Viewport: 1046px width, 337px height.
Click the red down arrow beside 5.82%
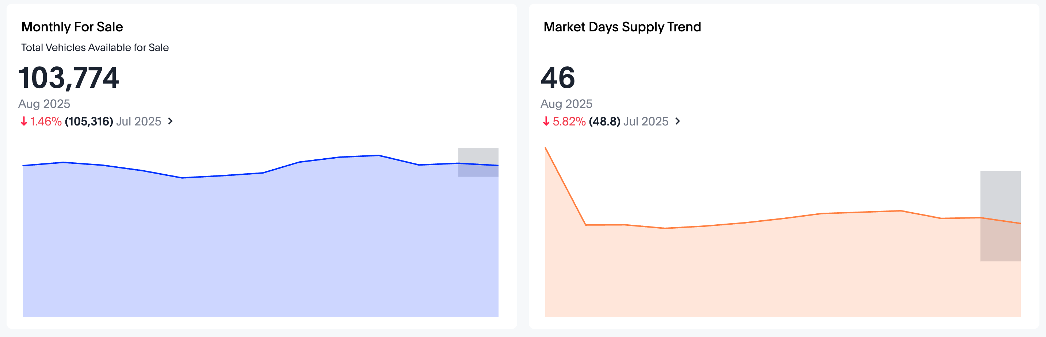click(546, 121)
